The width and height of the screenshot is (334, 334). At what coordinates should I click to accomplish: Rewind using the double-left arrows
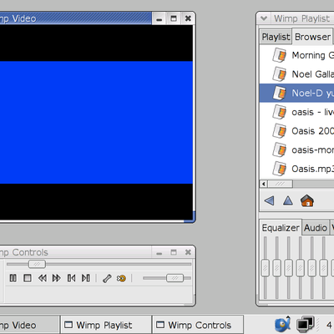tap(43, 278)
